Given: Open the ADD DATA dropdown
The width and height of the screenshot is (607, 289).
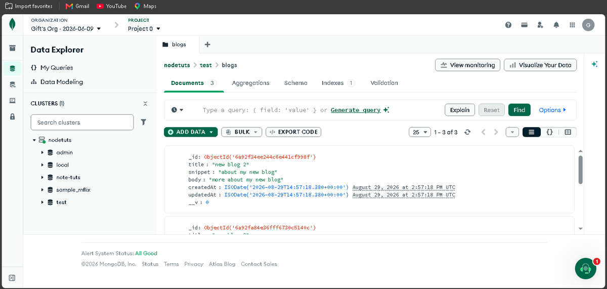Looking at the screenshot, I should click(x=191, y=132).
